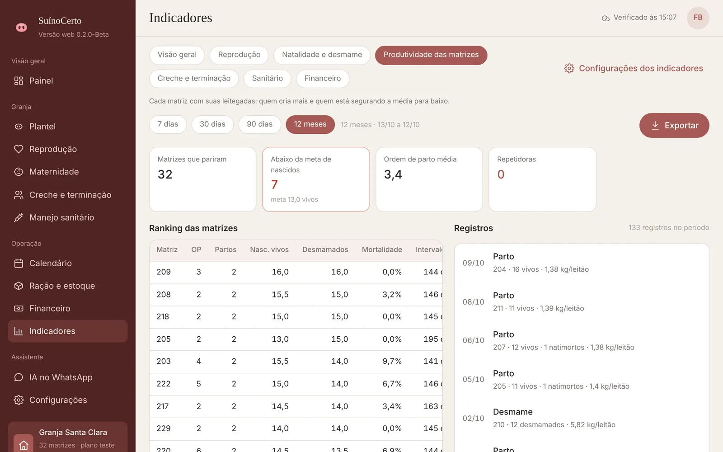This screenshot has width=723, height=452.
Task: Switch to the Reprodução tab pill
Action: (239, 55)
